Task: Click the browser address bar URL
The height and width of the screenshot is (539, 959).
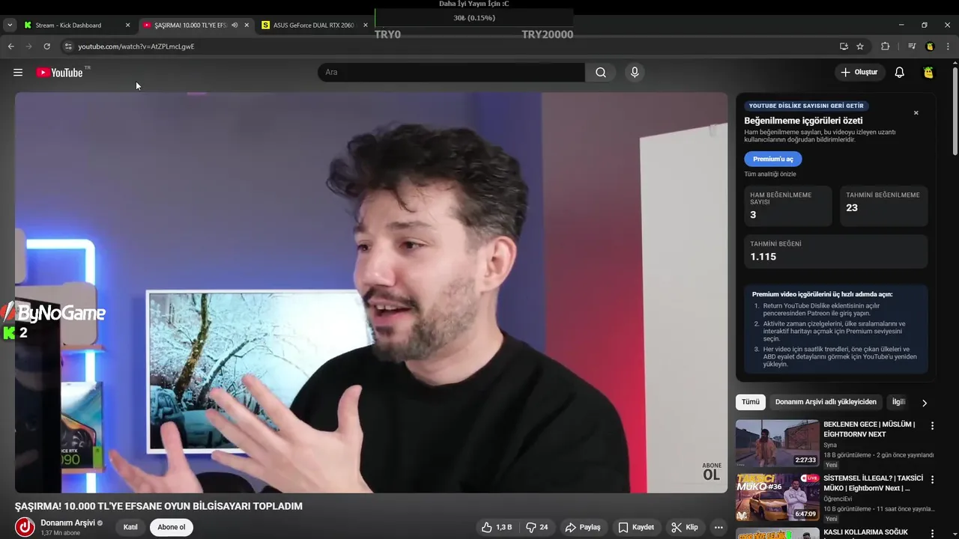Action: click(x=136, y=46)
